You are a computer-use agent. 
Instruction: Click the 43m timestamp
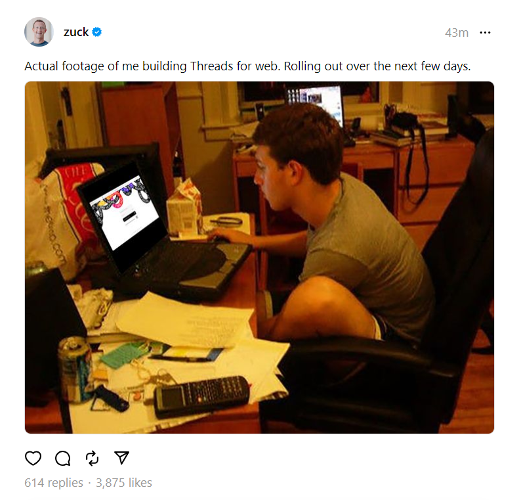(457, 32)
